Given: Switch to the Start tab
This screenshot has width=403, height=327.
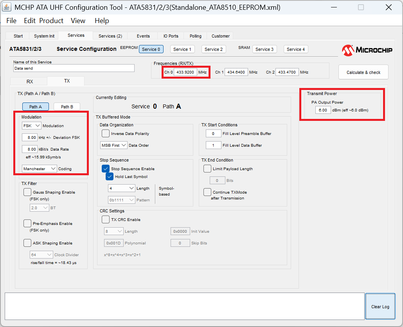Looking at the screenshot, I should tap(18, 36).
